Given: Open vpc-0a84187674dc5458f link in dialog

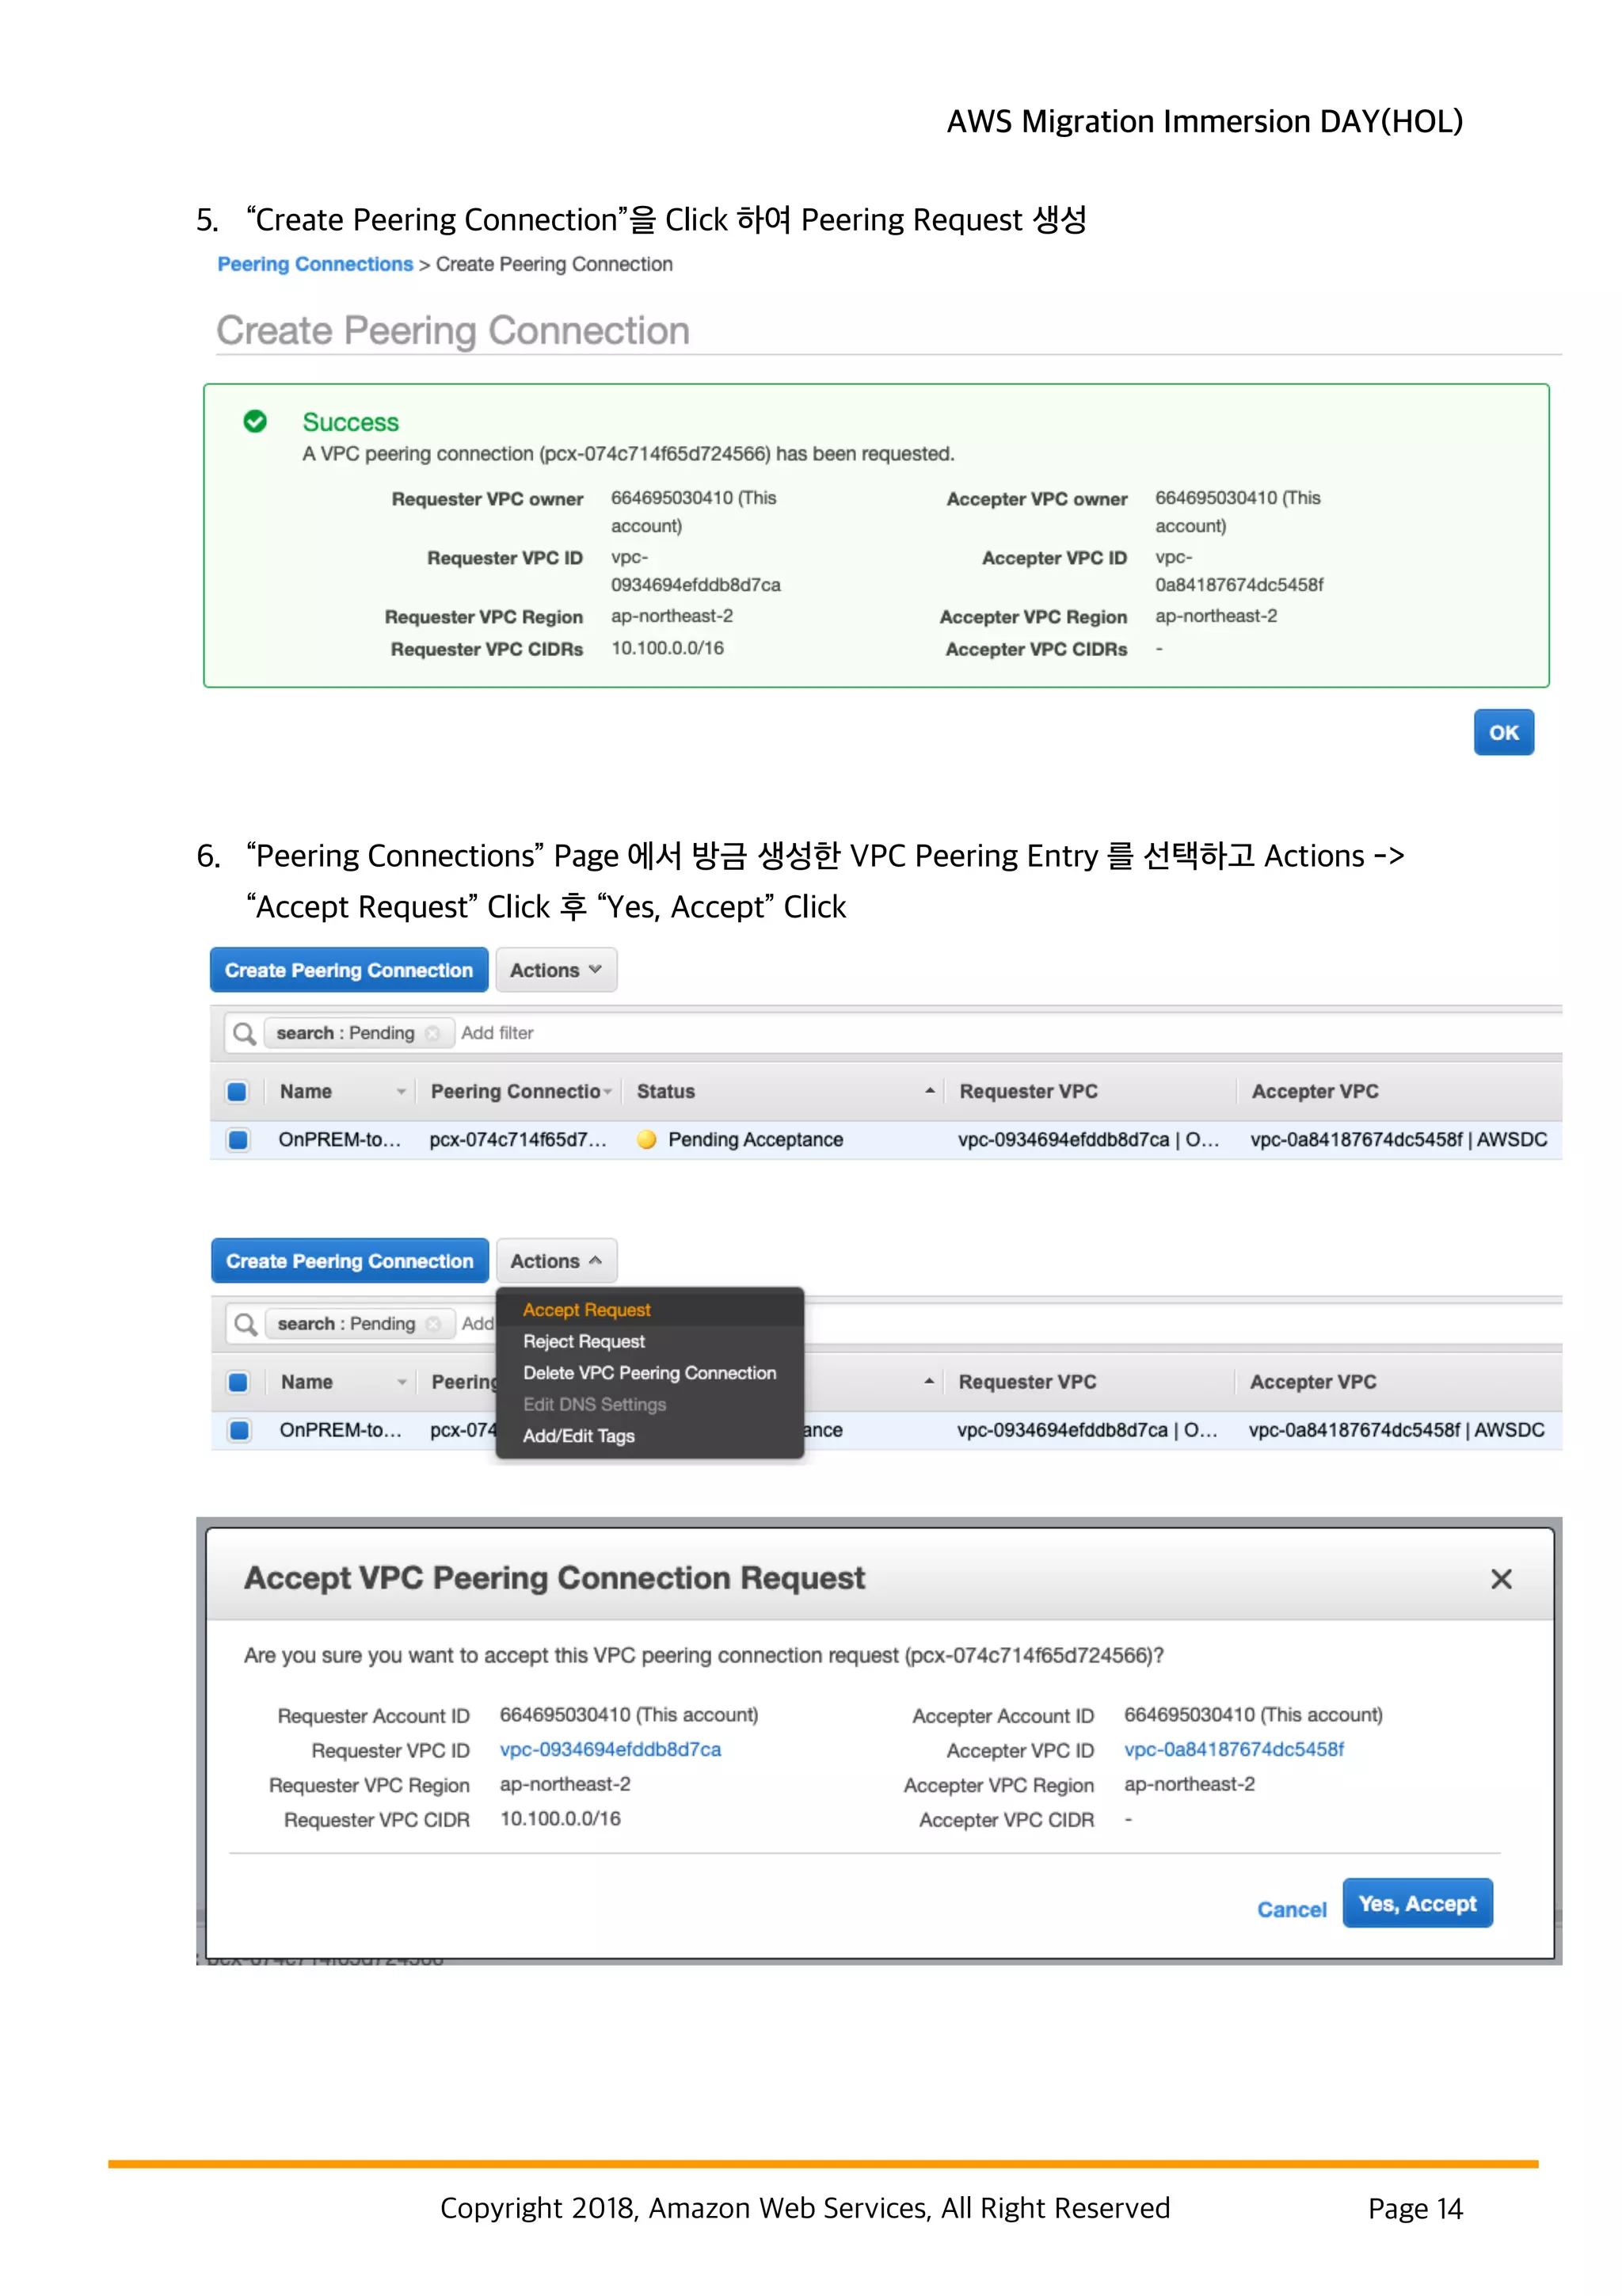Looking at the screenshot, I should pyautogui.click(x=1233, y=1749).
